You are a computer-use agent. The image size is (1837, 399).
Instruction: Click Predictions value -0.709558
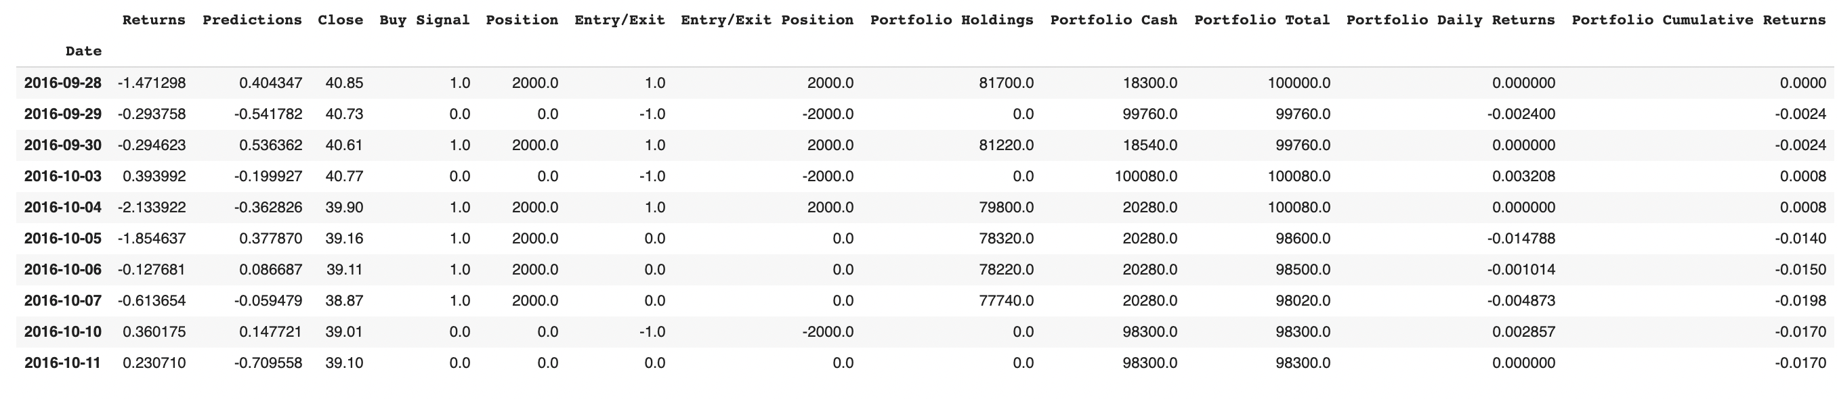[268, 362]
